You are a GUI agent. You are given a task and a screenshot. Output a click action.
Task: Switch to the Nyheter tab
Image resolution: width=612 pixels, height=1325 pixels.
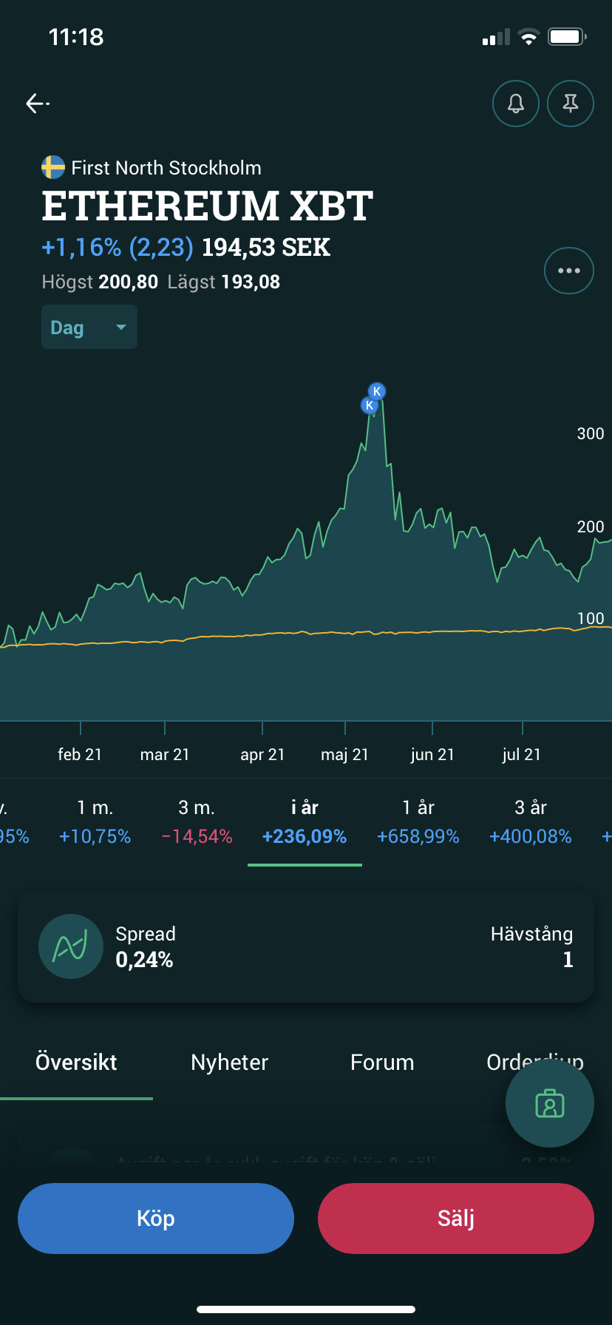pos(229,1063)
